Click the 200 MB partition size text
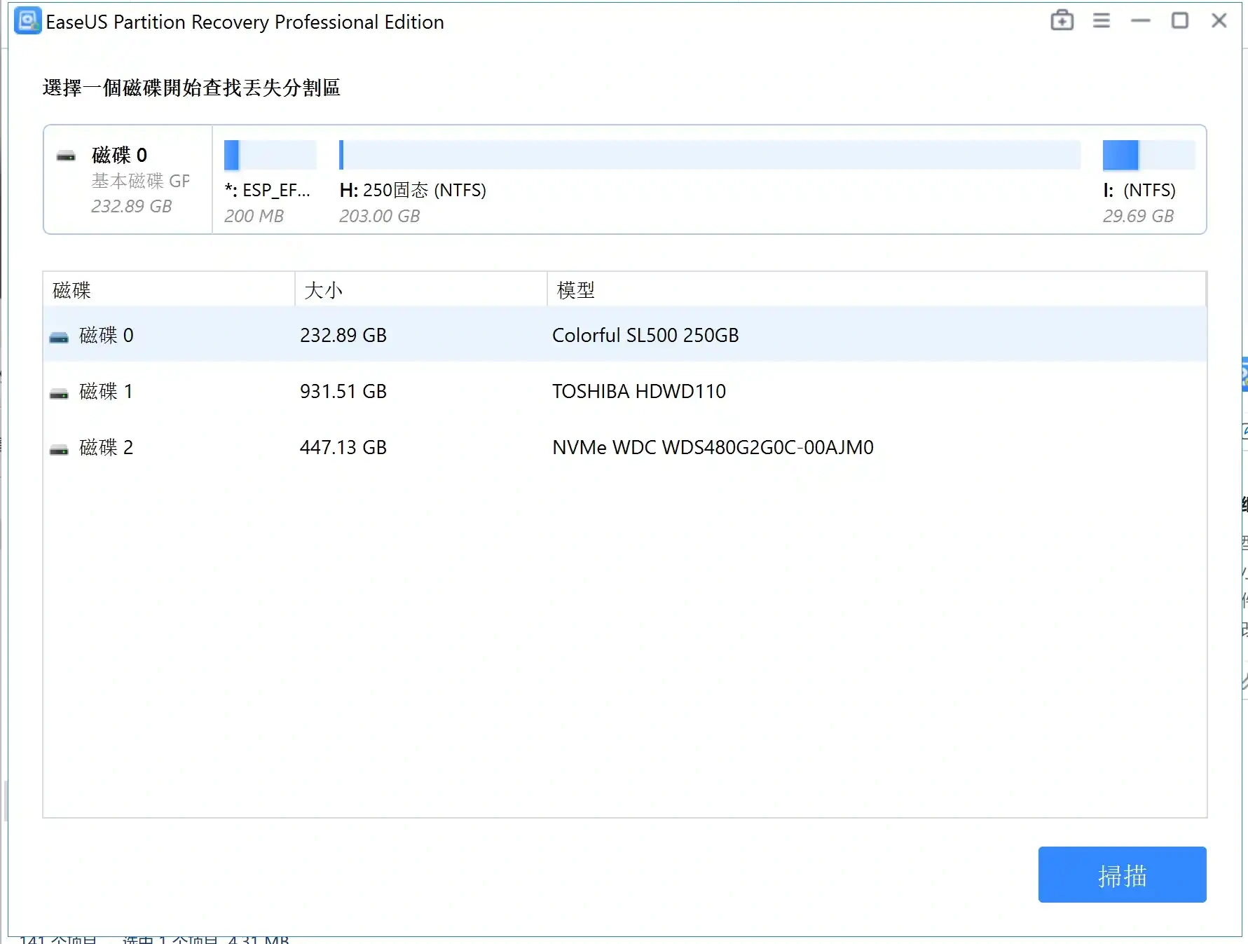The height and width of the screenshot is (944, 1248). (254, 216)
